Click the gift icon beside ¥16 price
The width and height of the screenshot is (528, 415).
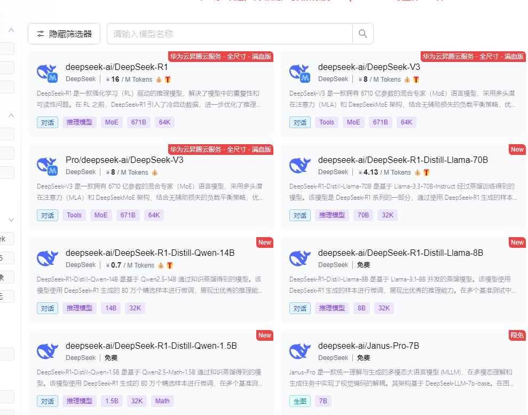pos(168,80)
